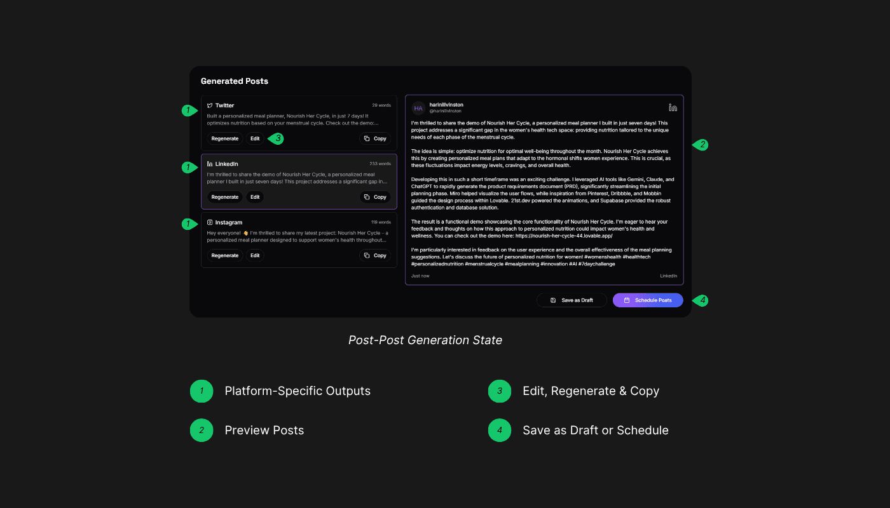Regenerate the LinkedIn post
Viewport: 890px width, 508px height.
(225, 197)
